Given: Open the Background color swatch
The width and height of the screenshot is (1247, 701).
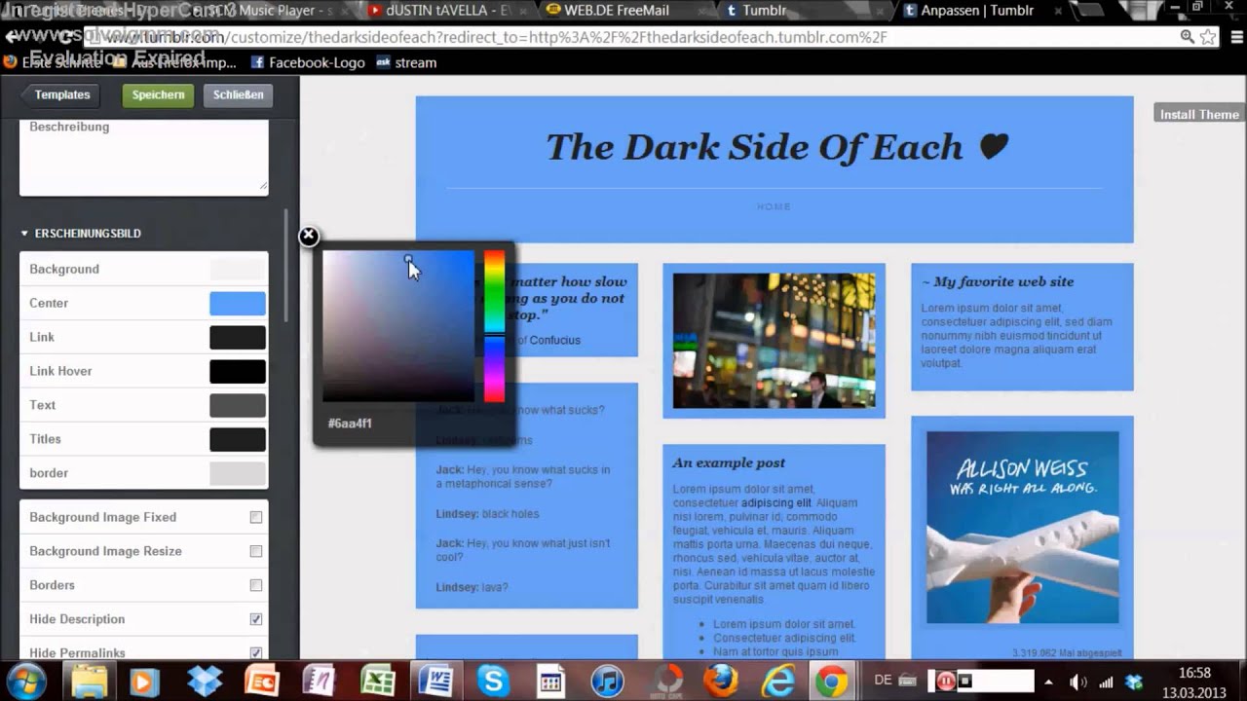Looking at the screenshot, I should (x=238, y=270).
